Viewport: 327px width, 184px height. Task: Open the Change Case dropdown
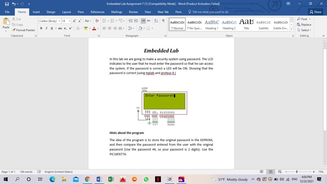88,21
